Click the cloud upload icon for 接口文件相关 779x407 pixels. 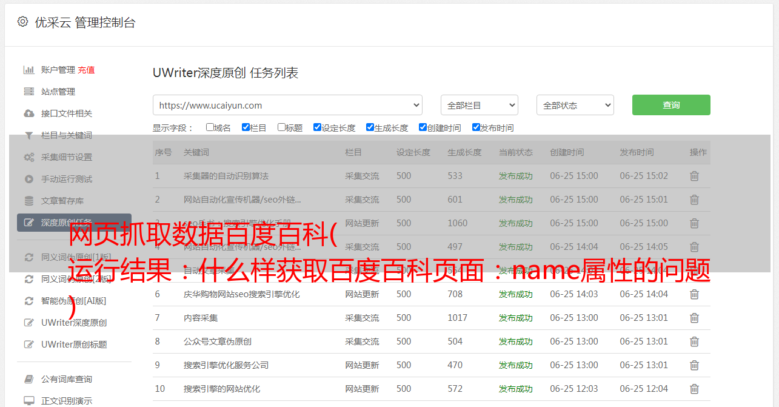pyautogui.click(x=28, y=113)
